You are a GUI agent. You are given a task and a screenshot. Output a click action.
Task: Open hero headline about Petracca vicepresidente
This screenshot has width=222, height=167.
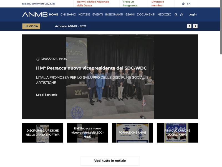(91, 68)
